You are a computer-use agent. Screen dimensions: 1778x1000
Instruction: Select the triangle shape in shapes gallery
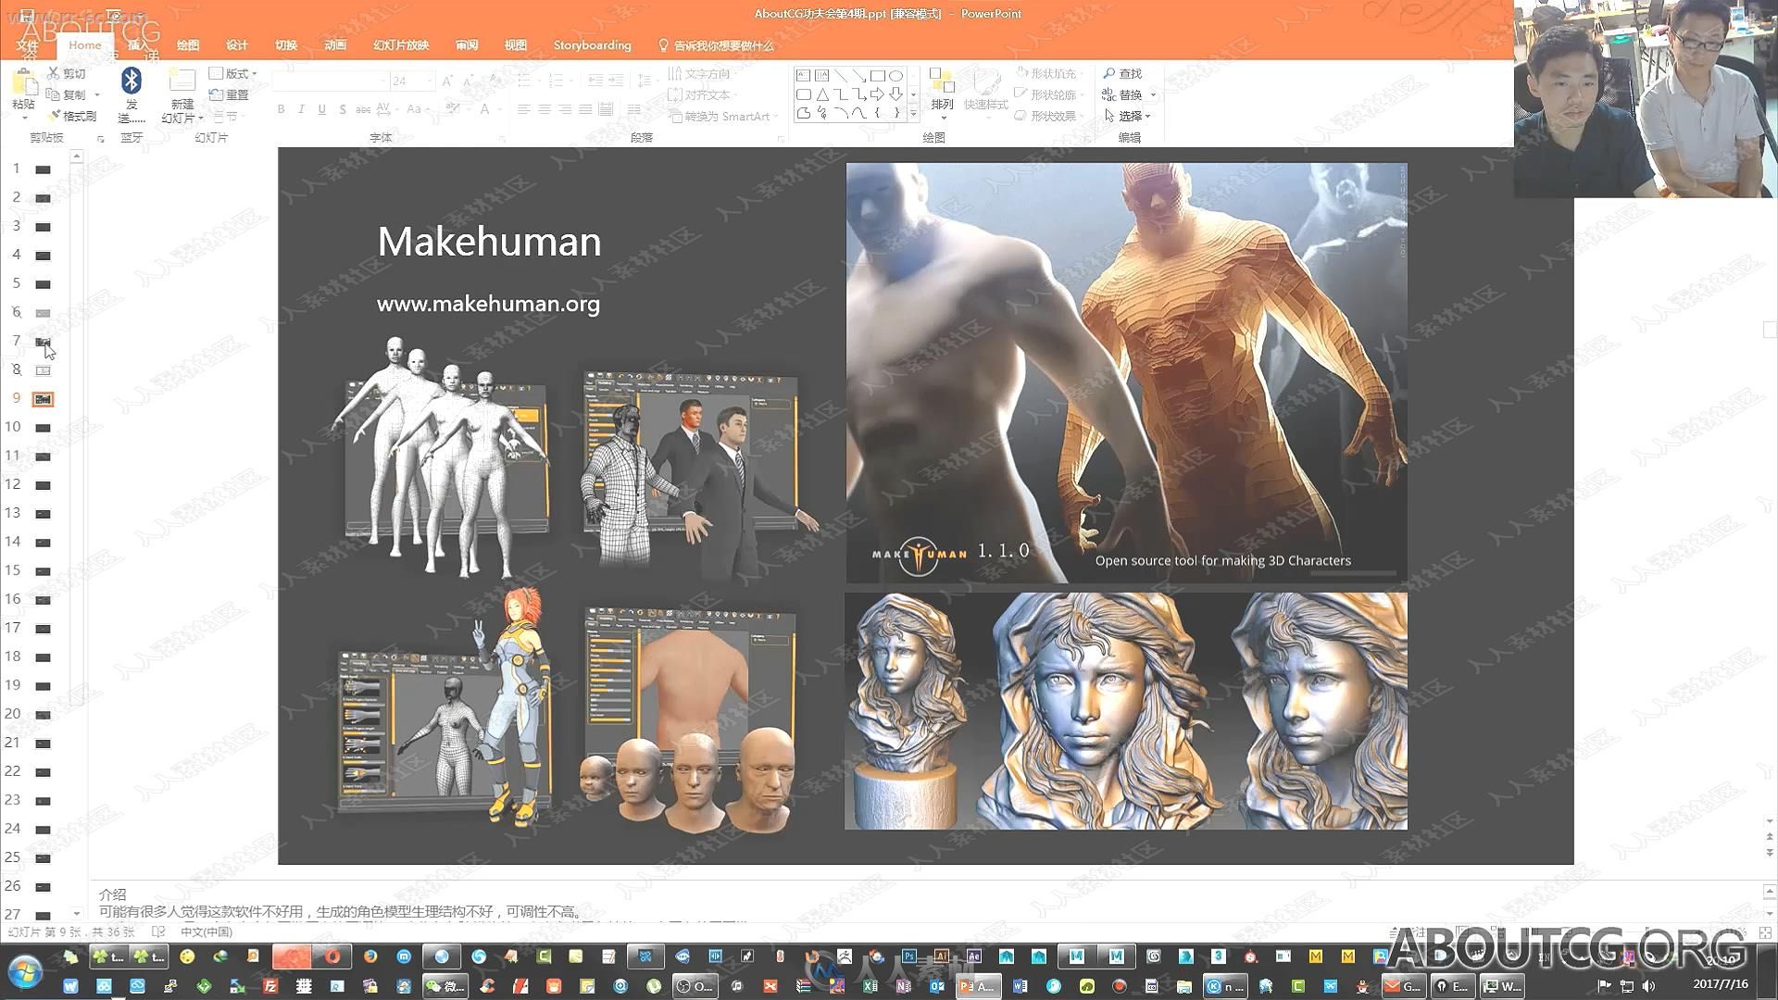(x=821, y=94)
